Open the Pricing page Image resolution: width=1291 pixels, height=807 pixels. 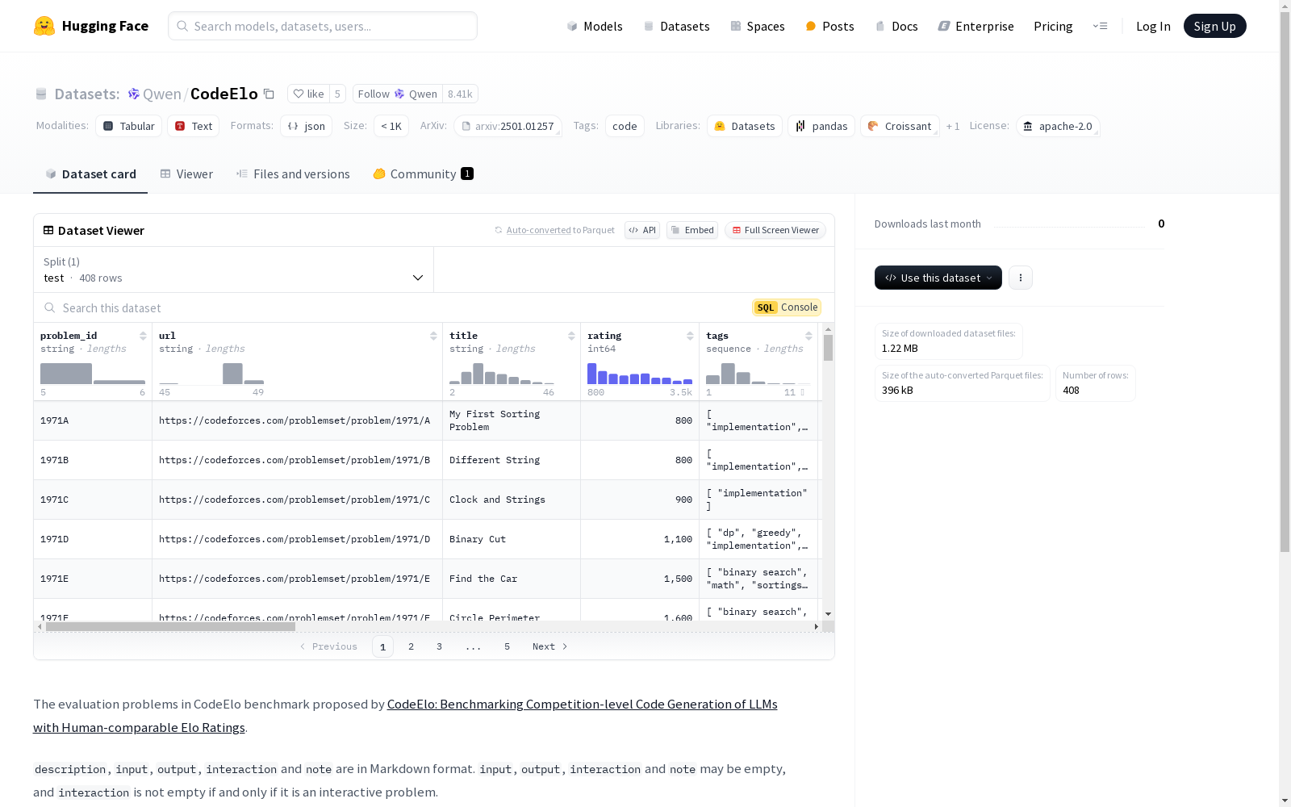click(1053, 26)
